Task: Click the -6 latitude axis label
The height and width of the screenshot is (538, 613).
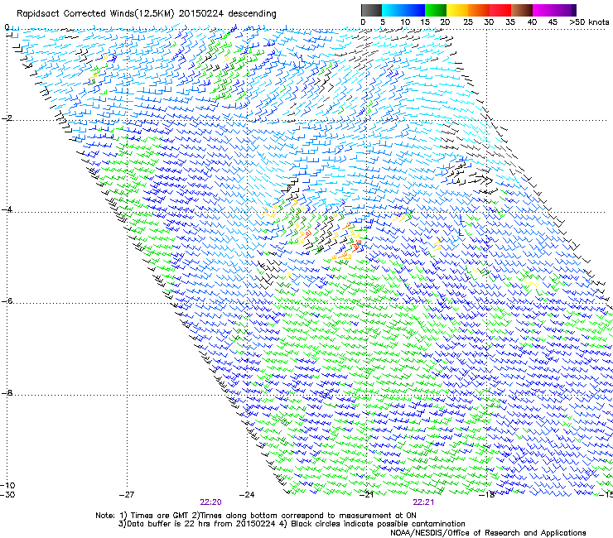Action: pos(7,301)
